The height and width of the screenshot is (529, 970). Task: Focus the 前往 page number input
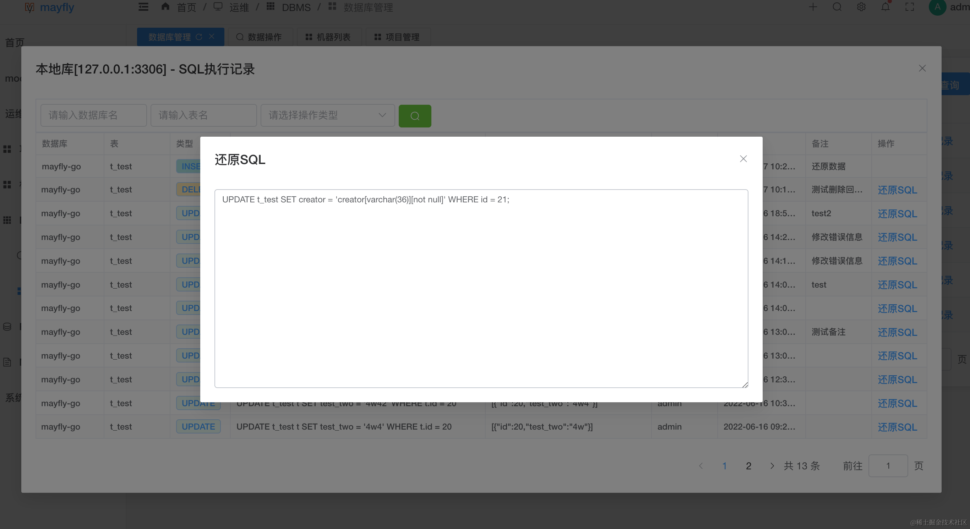(888, 466)
